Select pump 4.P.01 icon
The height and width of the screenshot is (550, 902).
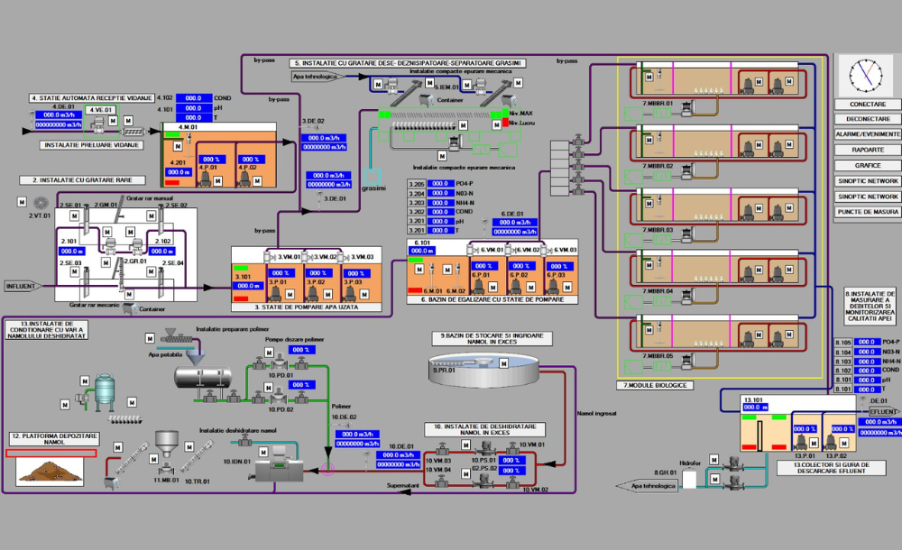[x=205, y=179]
